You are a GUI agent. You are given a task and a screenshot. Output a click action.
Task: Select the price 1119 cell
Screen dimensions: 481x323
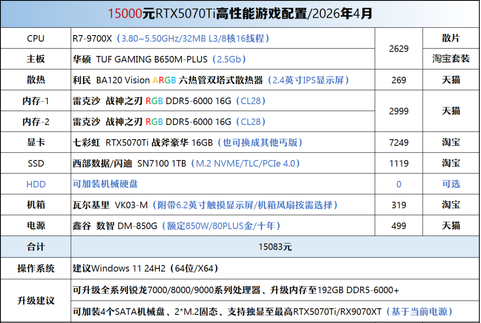tap(399, 163)
